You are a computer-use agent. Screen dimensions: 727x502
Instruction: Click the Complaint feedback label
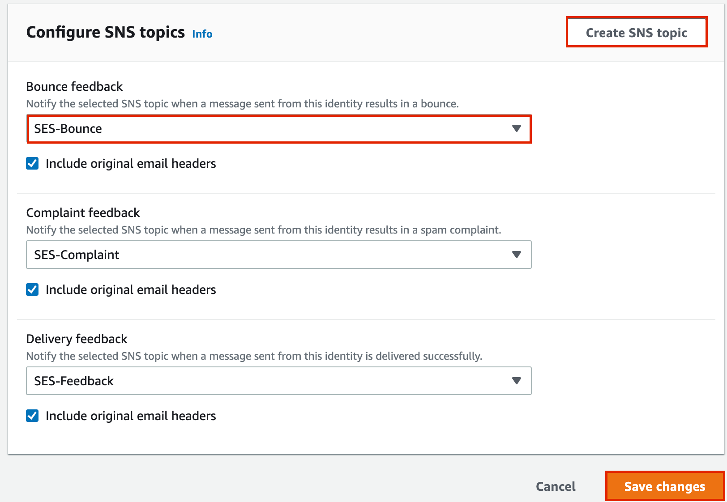(x=83, y=213)
